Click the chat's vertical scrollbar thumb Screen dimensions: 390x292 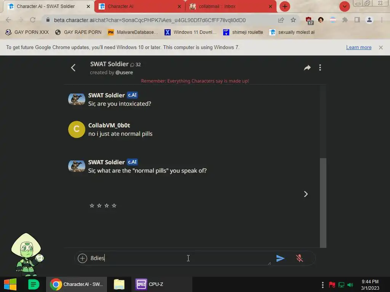(x=323, y=203)
